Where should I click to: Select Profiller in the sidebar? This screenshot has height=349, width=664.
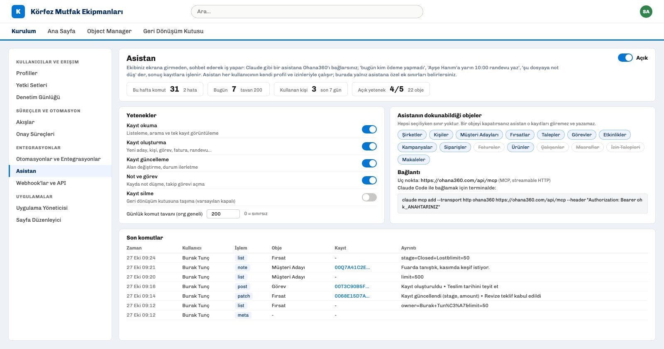tap(60, 73)
